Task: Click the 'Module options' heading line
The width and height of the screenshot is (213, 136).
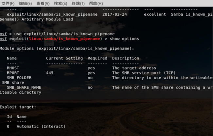Action: click(67, 49)
